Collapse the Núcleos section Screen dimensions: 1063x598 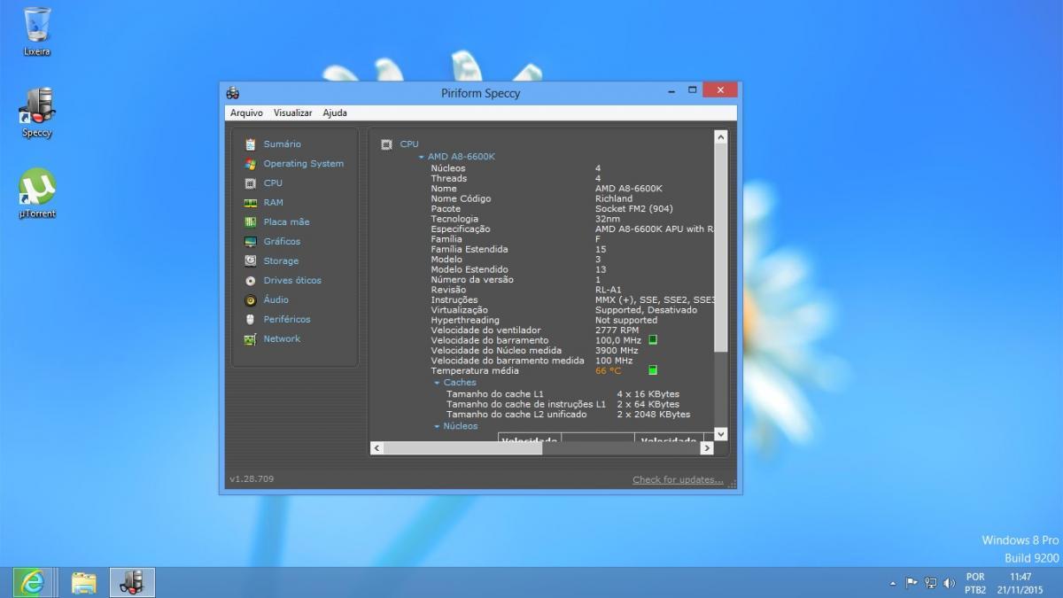click(437, 426)
